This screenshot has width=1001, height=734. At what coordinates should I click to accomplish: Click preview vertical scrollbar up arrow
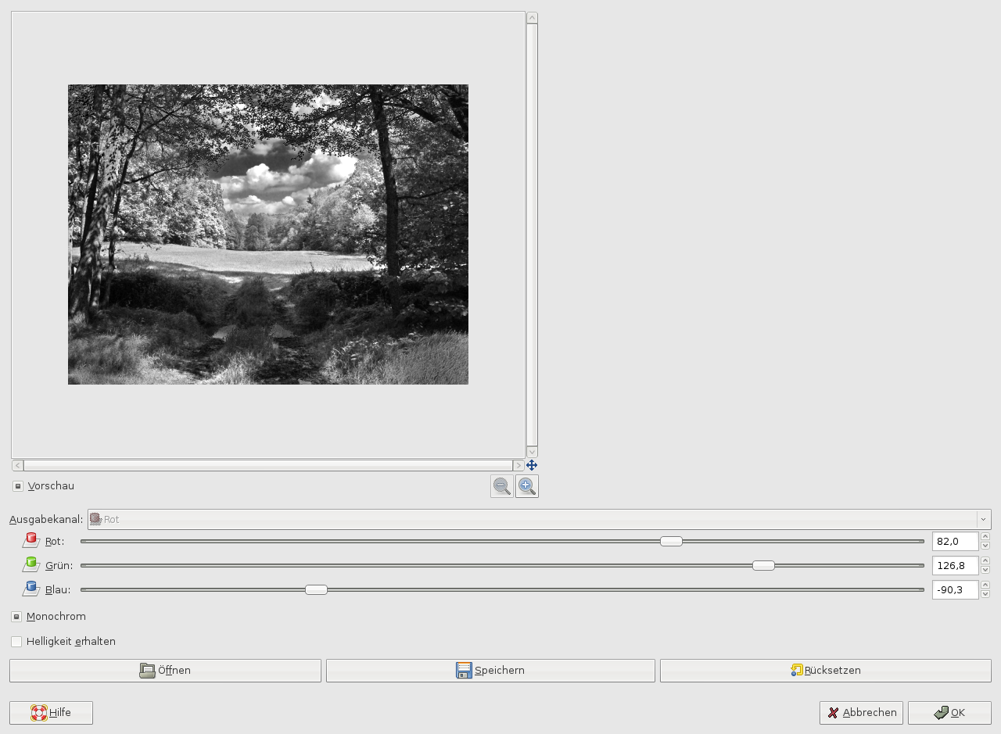532,17
